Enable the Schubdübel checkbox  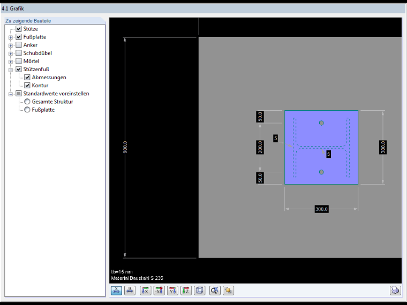[x=19, y=53]
